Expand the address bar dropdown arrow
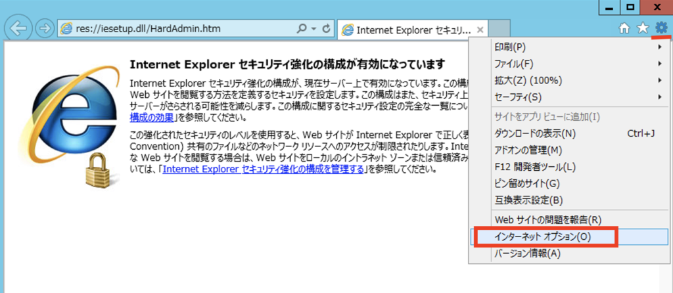Screen dimensions: 673x293 point(313,30)
